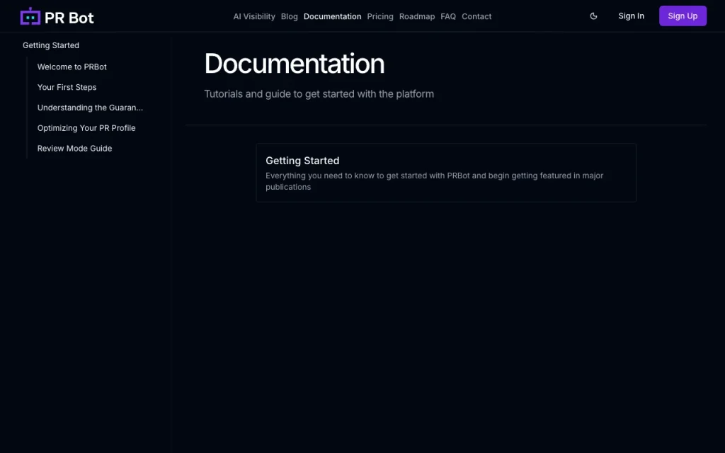Open the Getting Started card title

tap(302, 161)
